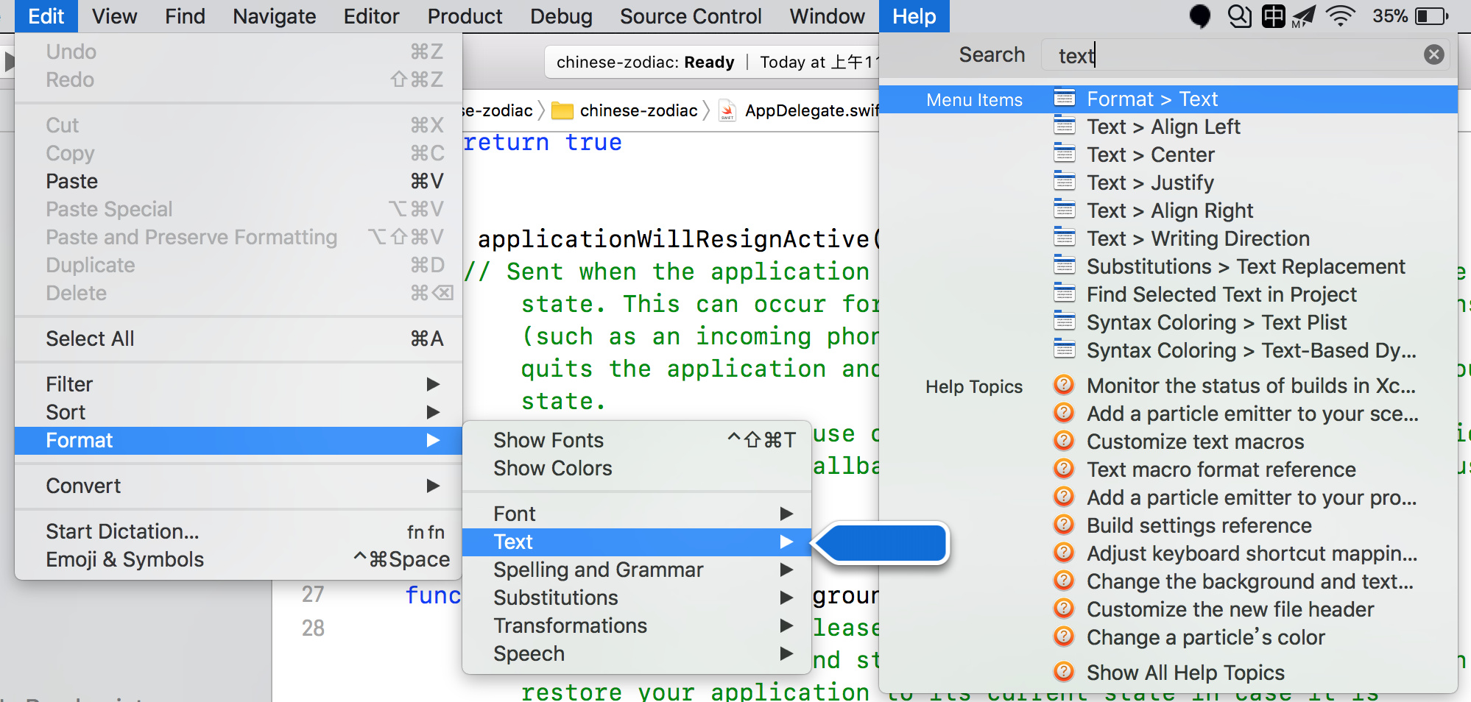
Task: Click menu icon beside Text > Align Right
Action: 1064,210
